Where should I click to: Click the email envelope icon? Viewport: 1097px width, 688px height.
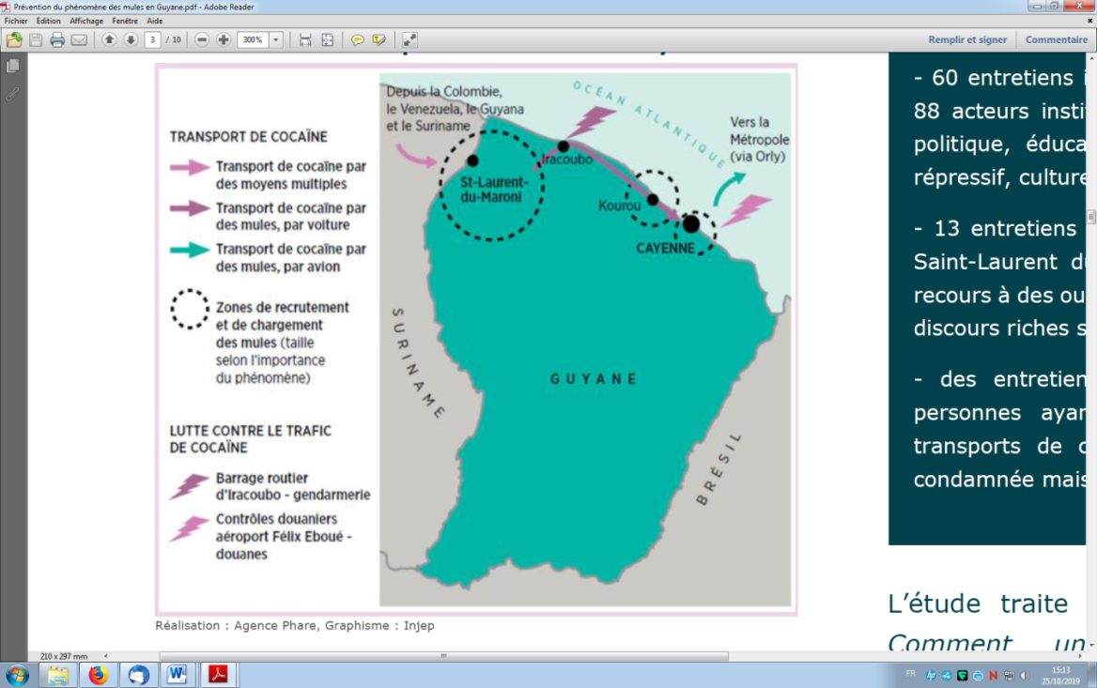[x=79, y=39]
